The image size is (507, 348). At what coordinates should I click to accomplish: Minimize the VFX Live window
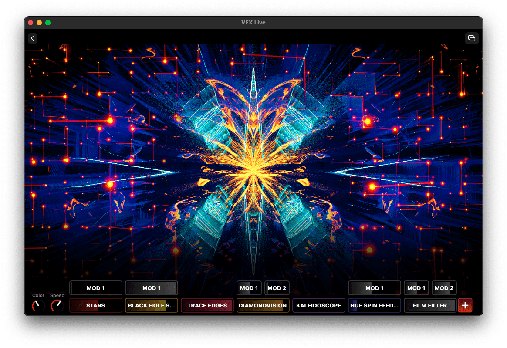pyautogui.click(x=39, y=23)
